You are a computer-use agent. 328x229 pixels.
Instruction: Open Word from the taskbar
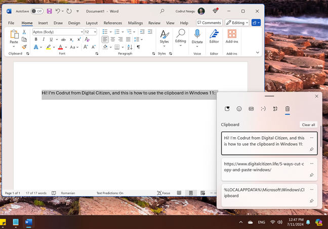[x=28, y=222]
